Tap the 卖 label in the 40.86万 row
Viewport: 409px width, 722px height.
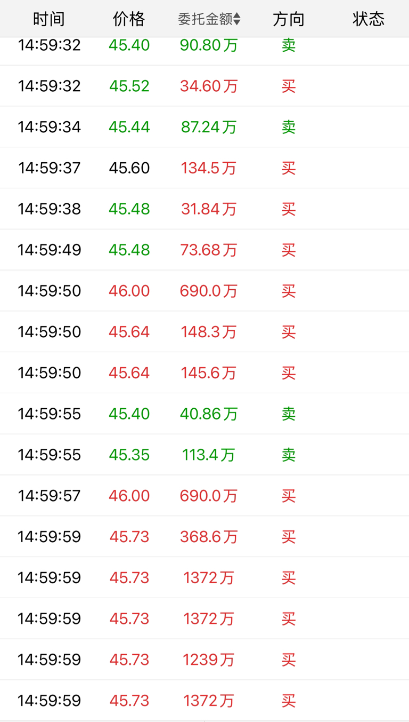pos(288,414)
